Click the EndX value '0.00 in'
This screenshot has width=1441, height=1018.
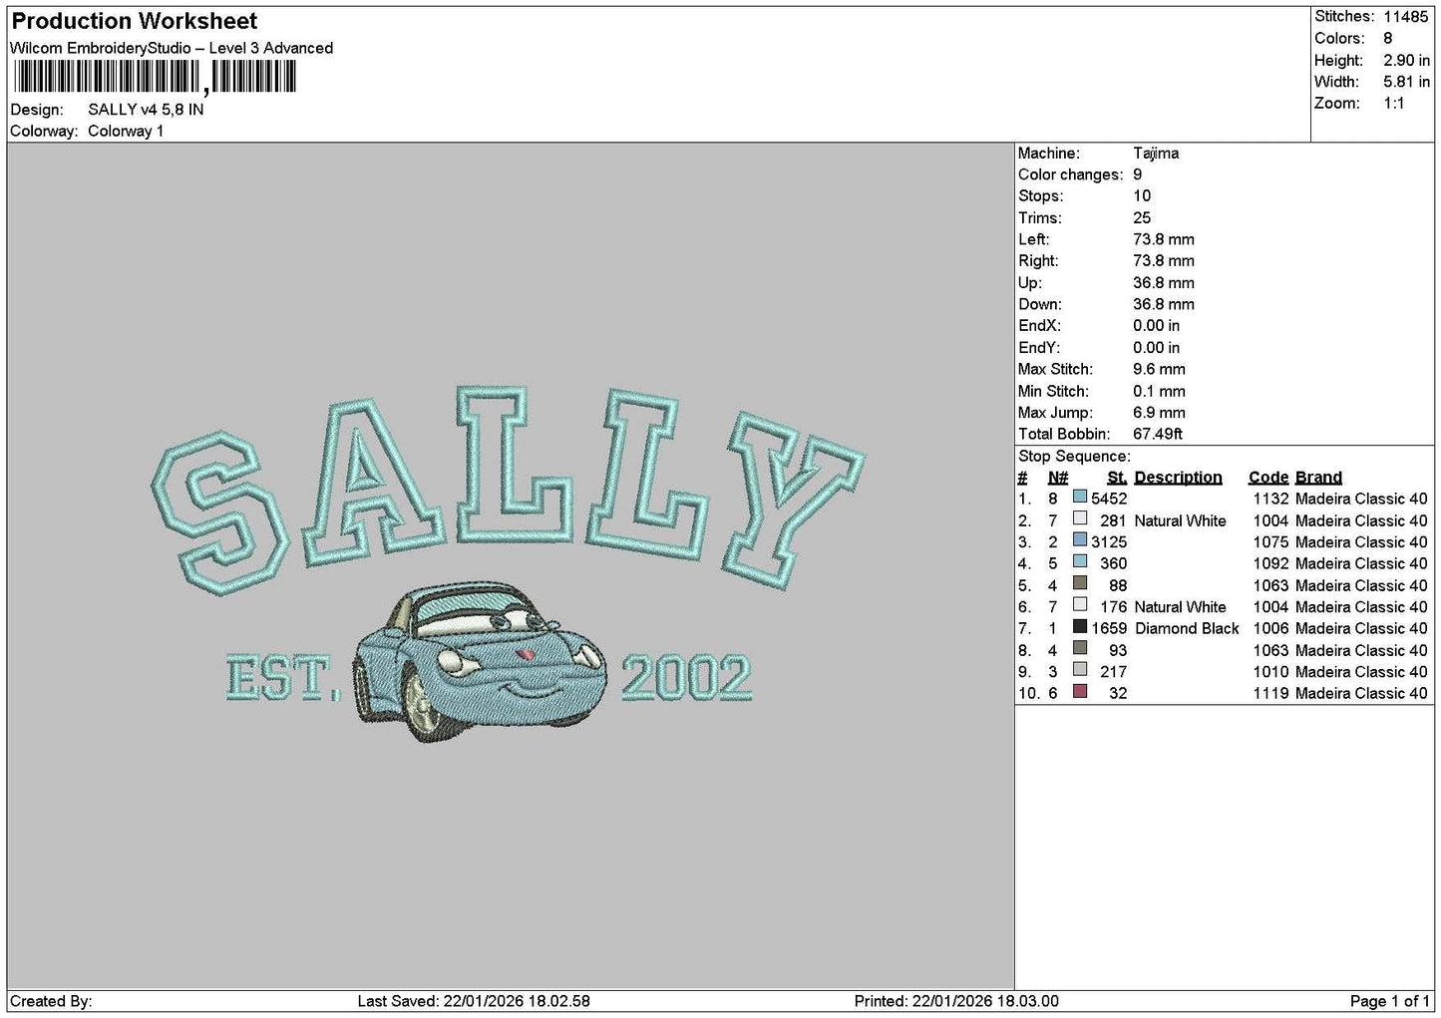pos(1157,326)
